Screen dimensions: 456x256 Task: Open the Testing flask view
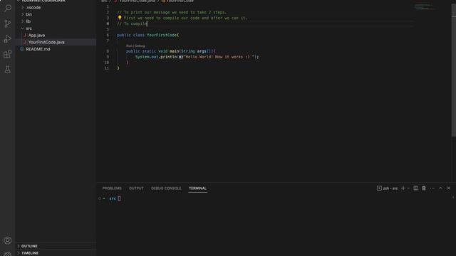[8, 69]
